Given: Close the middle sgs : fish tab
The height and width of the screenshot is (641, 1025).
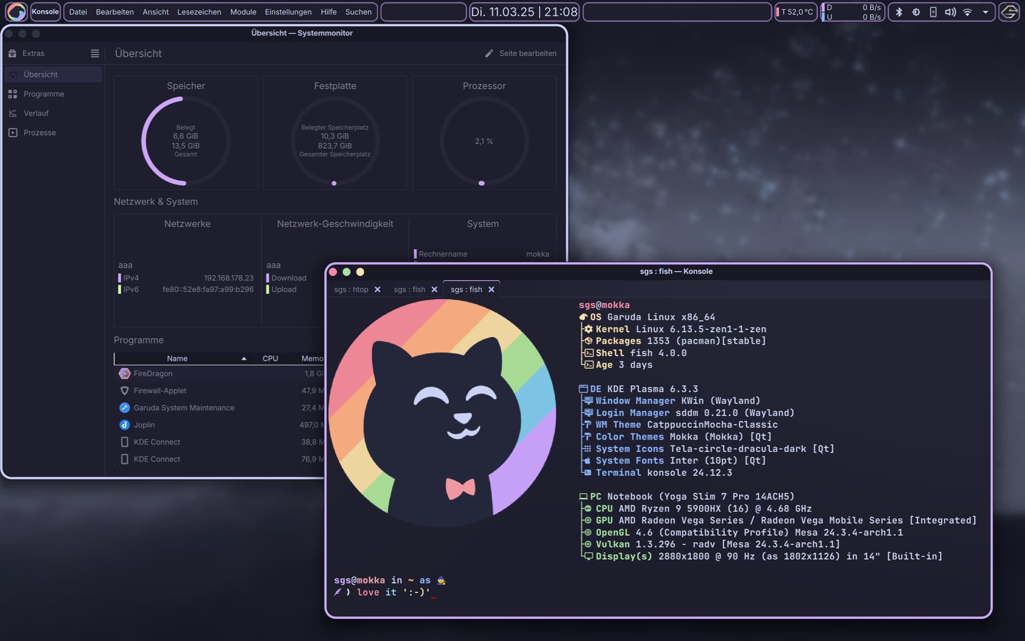Looking at the screenshot, I should coord(435,290).
